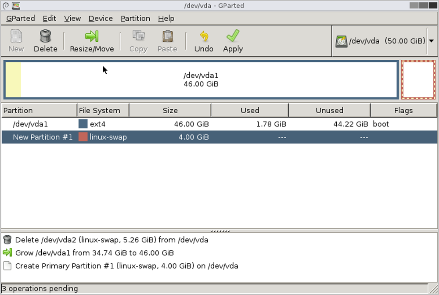Click the Paste clipboard toolbar icon
Viewport: 439px width, 295px height.
[x=167, y=36]
